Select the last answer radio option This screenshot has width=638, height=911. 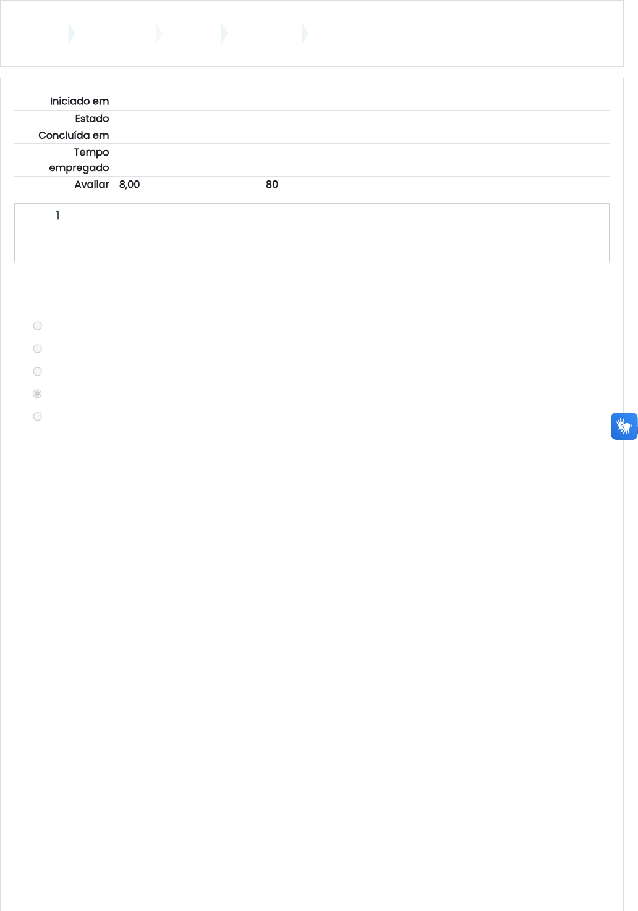(38, 417)
